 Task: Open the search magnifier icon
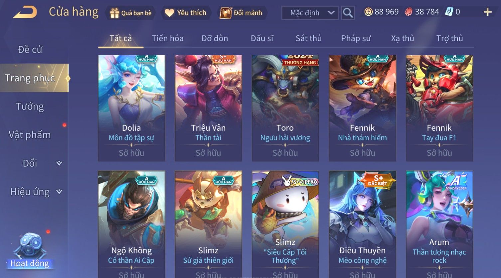[x=348, y=13]
